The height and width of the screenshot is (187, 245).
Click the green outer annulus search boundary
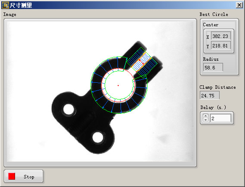coord(91,84)
